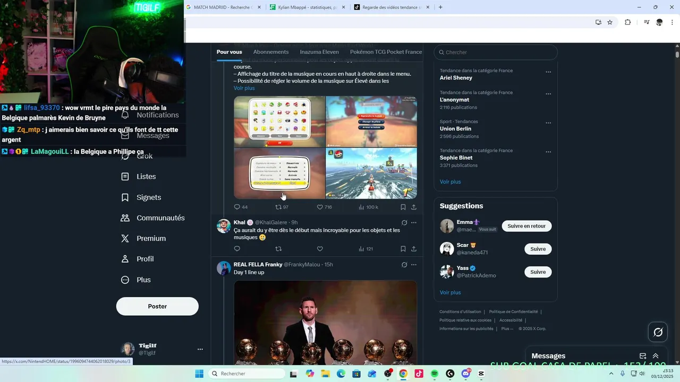Switch to the Pour vous tab
Viewport: 680px width, 382px height.
tap(229, 52)
